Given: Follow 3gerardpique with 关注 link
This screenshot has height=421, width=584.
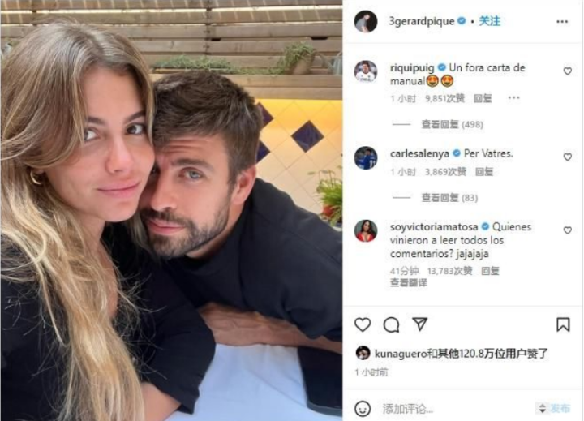Looking at the screenshot, I should click(489, 21).
